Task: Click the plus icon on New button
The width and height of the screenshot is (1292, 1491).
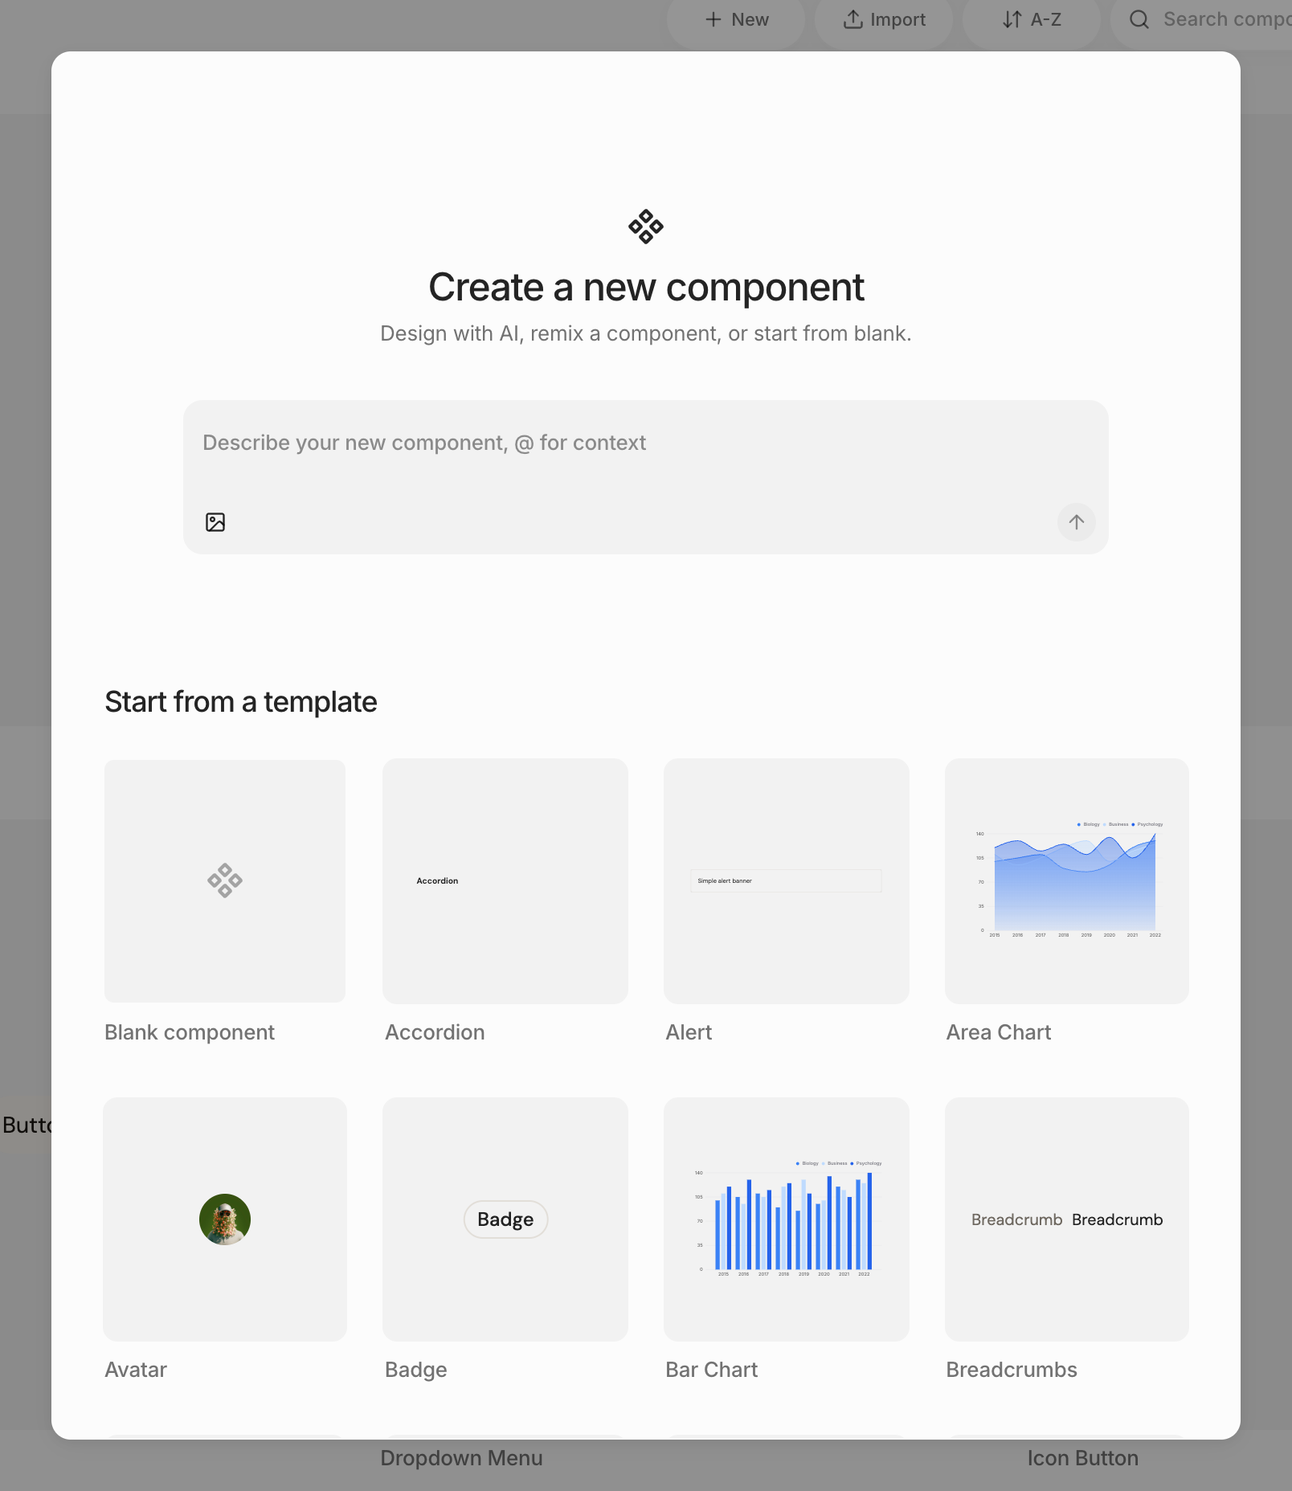Action: tap(713, 19)
